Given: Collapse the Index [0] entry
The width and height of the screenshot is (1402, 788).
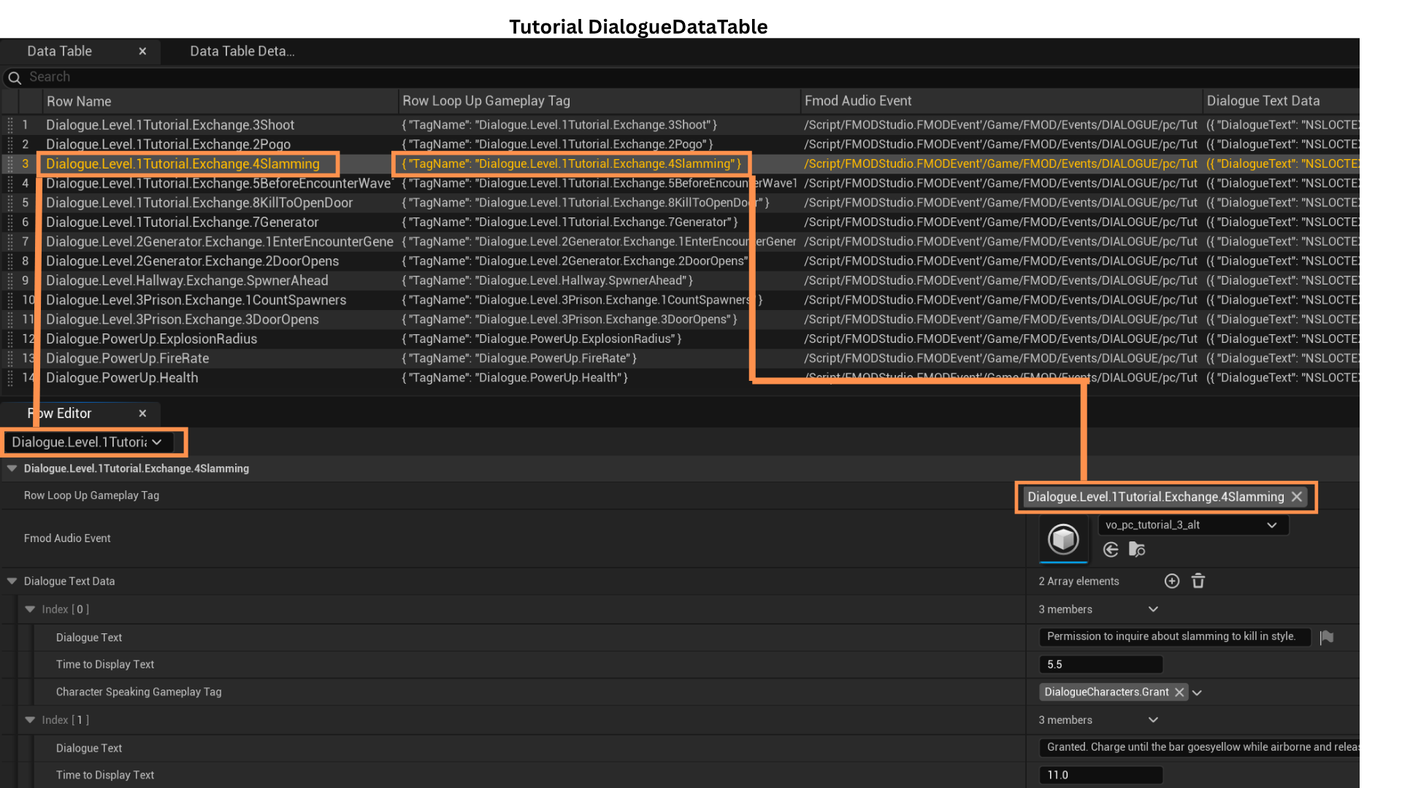Looking at the screenshot, I should [x=30, y=609].
